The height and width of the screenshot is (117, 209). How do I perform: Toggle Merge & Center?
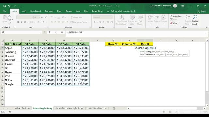tap(79, 22)
